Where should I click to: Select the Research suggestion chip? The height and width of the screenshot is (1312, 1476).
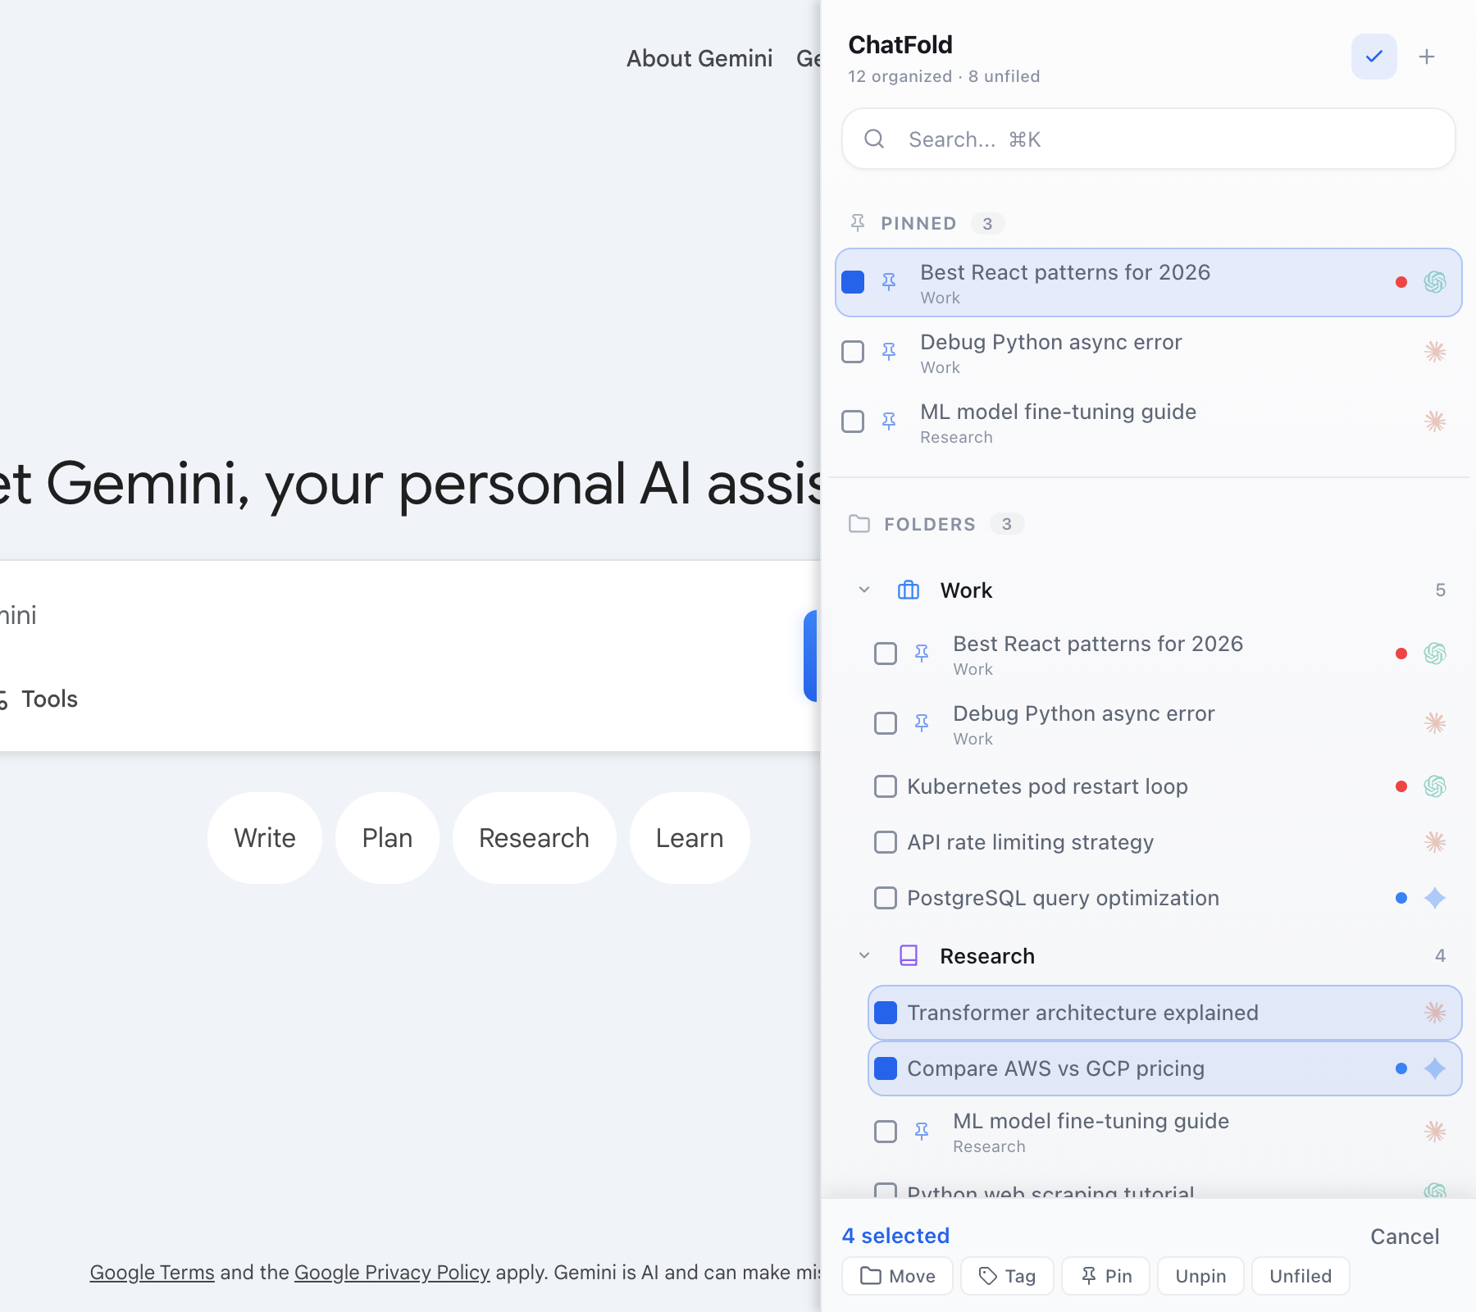tap(533, 837)
